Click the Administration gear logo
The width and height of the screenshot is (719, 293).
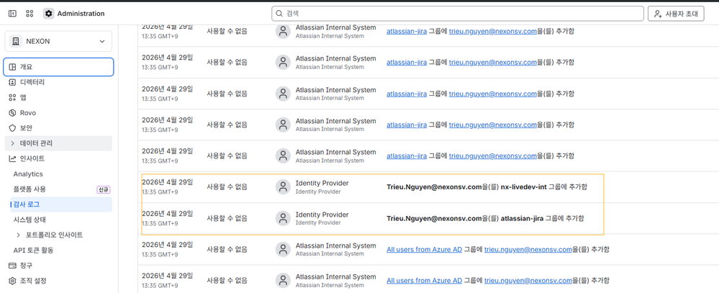coord(49,14)
